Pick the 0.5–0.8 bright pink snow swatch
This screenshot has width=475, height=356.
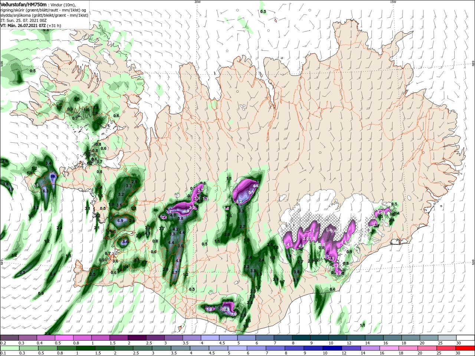64,338
